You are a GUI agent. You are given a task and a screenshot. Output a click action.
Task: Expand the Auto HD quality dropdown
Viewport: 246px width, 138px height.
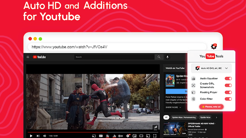211,68
